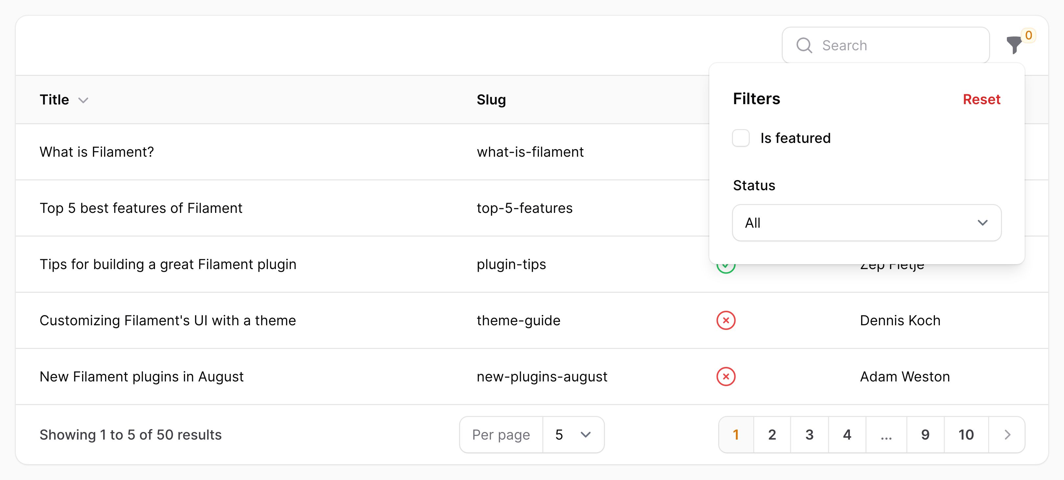The width and height of the screenshot is (1064, 480).
Task: Open the Per page dropdown
Action: (573, 435)
